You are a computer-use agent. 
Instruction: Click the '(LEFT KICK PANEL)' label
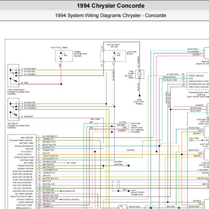point(139,103)
